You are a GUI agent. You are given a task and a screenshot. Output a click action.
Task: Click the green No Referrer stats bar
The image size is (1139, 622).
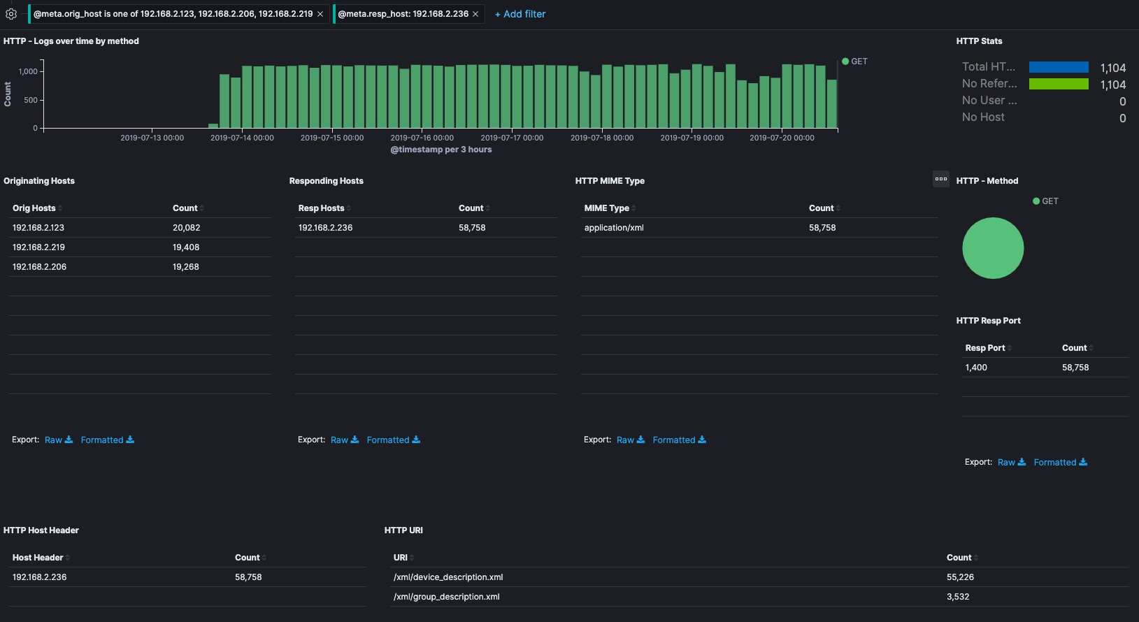(1059, 84)
